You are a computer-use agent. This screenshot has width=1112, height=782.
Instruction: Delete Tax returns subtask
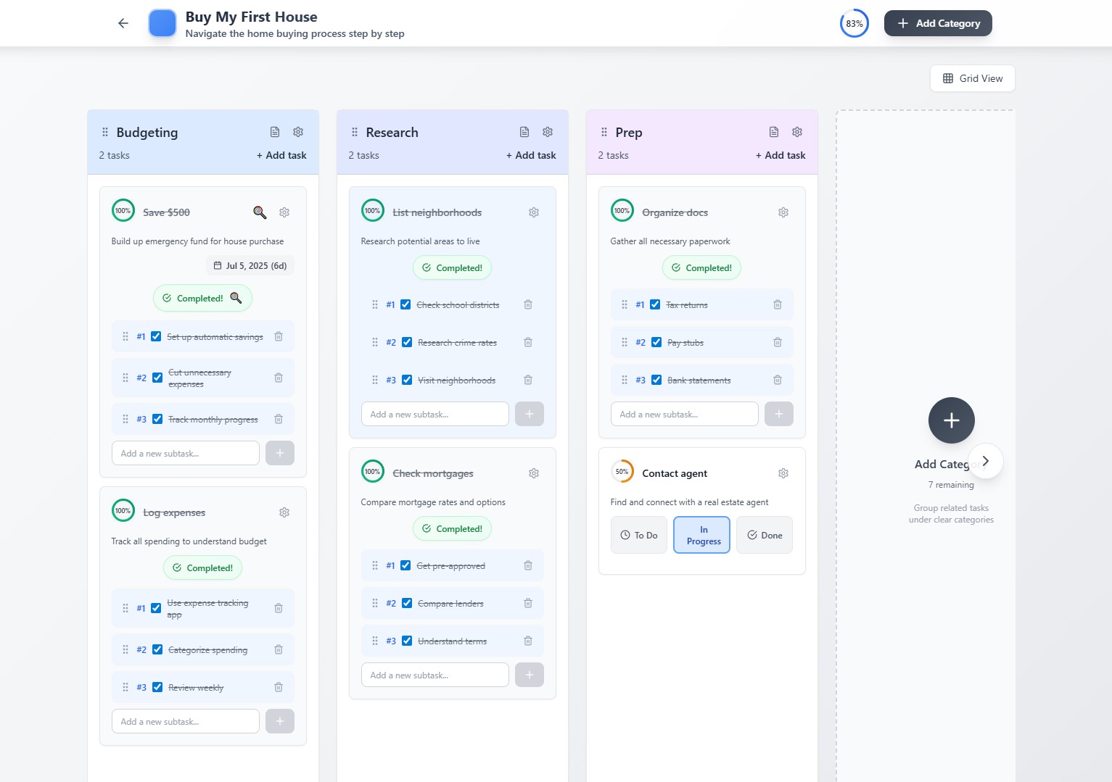778,304
